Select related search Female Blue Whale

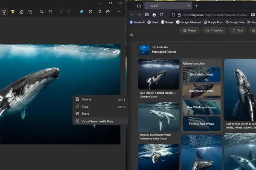click(x=202, y=124)
